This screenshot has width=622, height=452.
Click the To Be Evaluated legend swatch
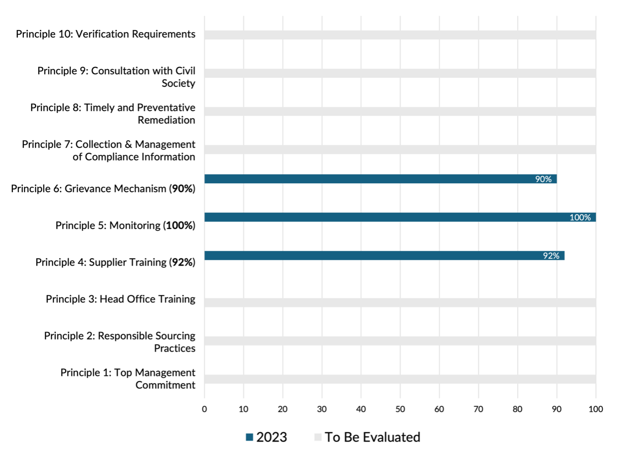(319, 437)
